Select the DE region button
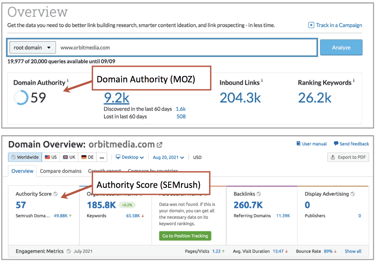The width and height of the screenshot is (375, 261). (x=87, y=157)
